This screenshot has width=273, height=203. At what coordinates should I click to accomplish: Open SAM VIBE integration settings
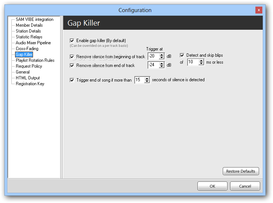[34, 19]
